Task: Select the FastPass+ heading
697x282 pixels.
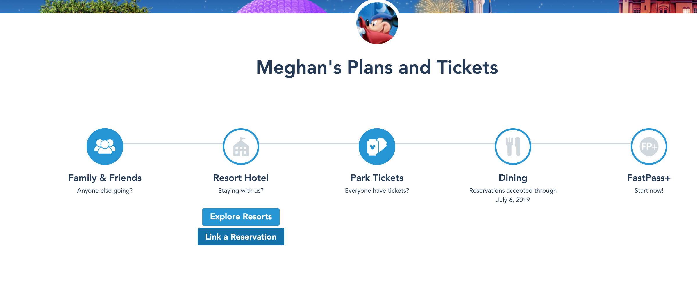Action: click(x=649, y=178)
